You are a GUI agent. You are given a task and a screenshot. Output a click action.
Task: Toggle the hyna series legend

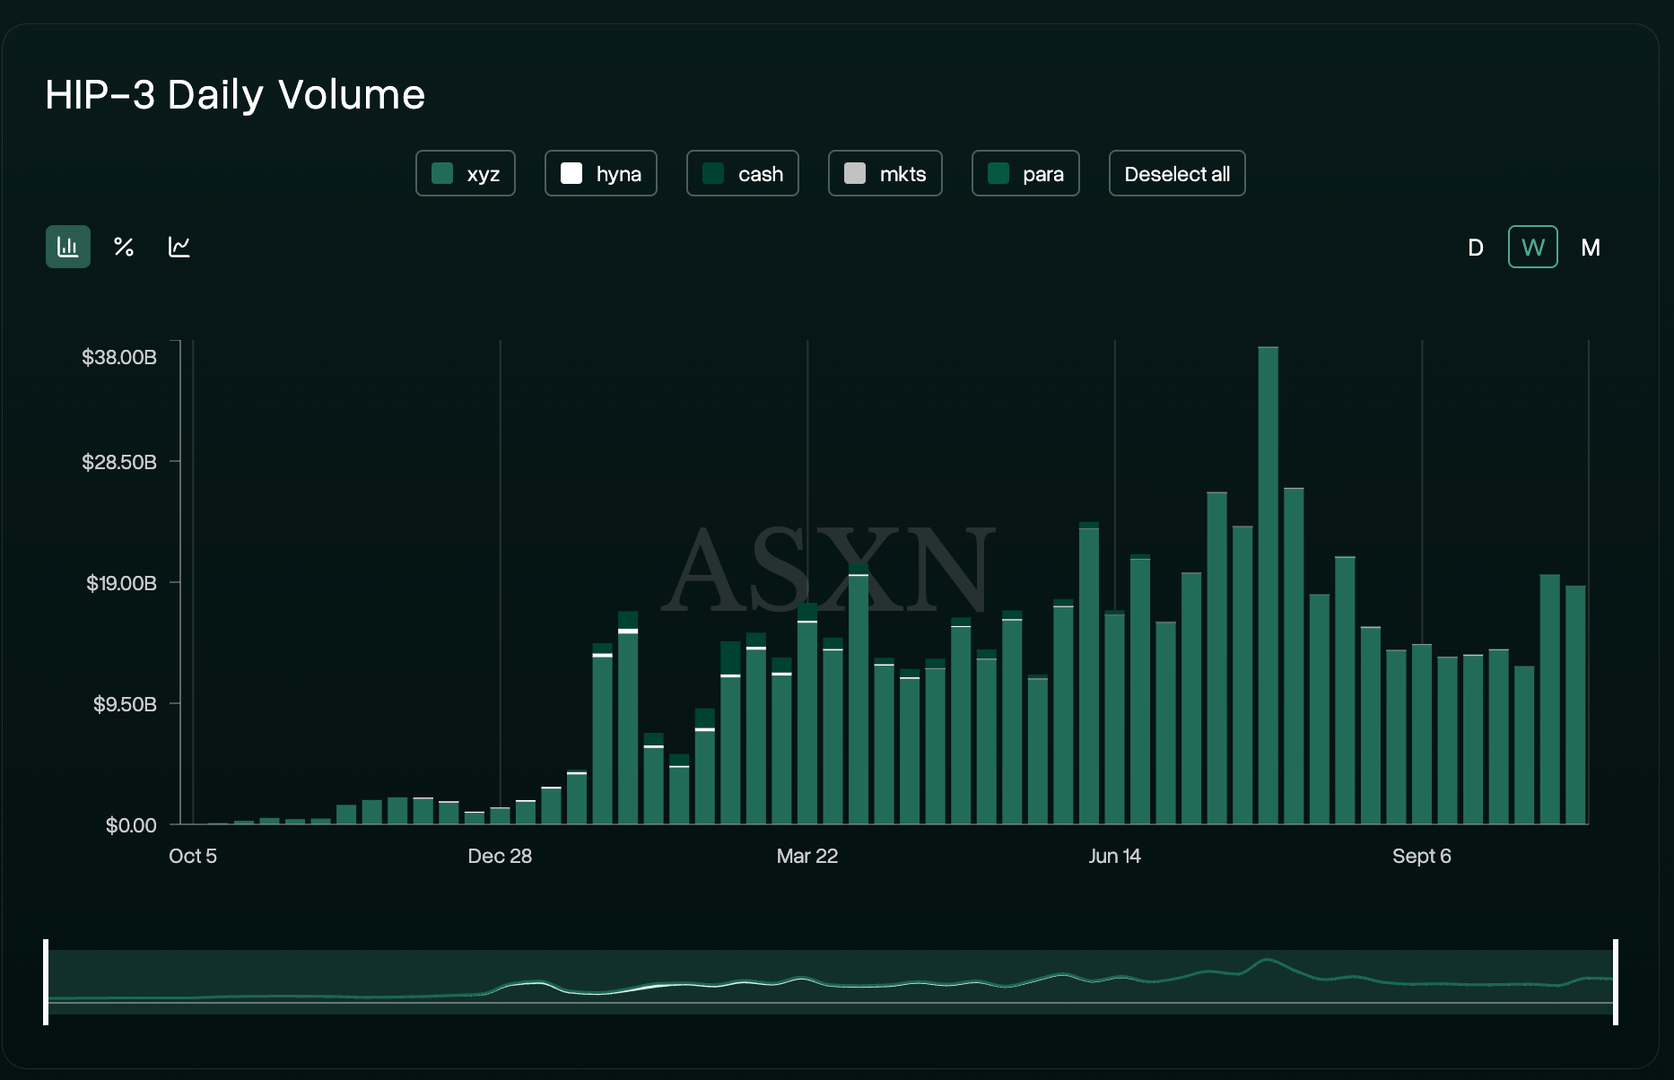pyautogui.click(x=601, y=173)
